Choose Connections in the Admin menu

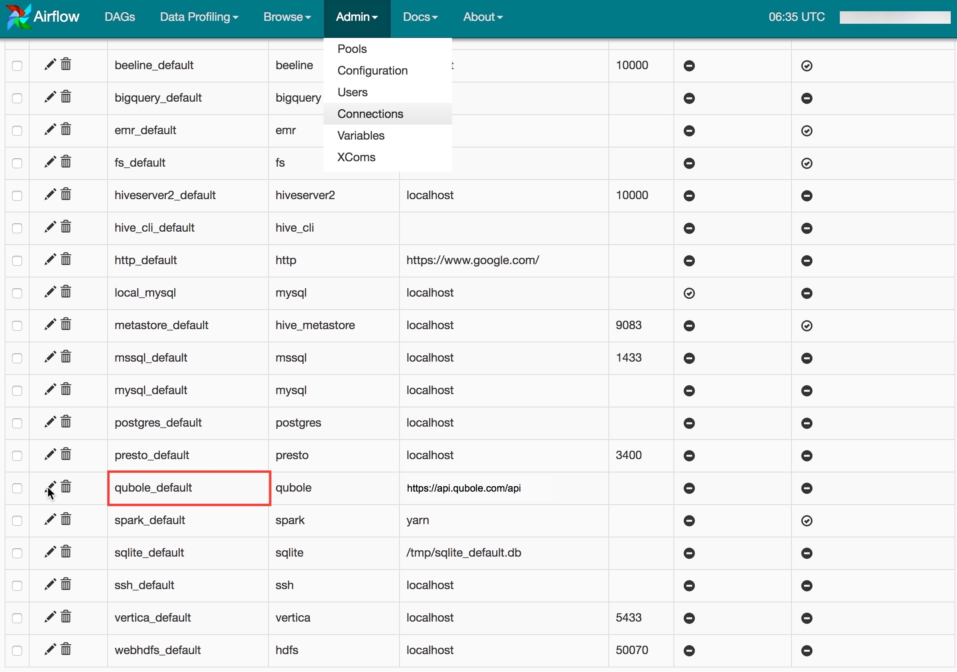click(x=388, y=114)
